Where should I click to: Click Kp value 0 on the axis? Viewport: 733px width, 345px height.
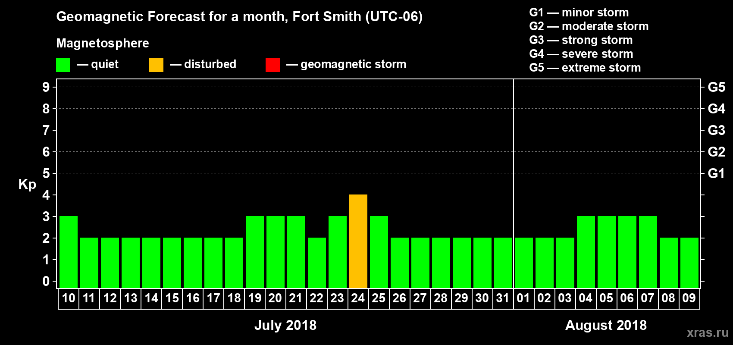point(46,281)
